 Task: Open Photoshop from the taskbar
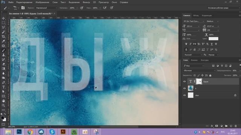pyautogui.click(x=19, y=132)
